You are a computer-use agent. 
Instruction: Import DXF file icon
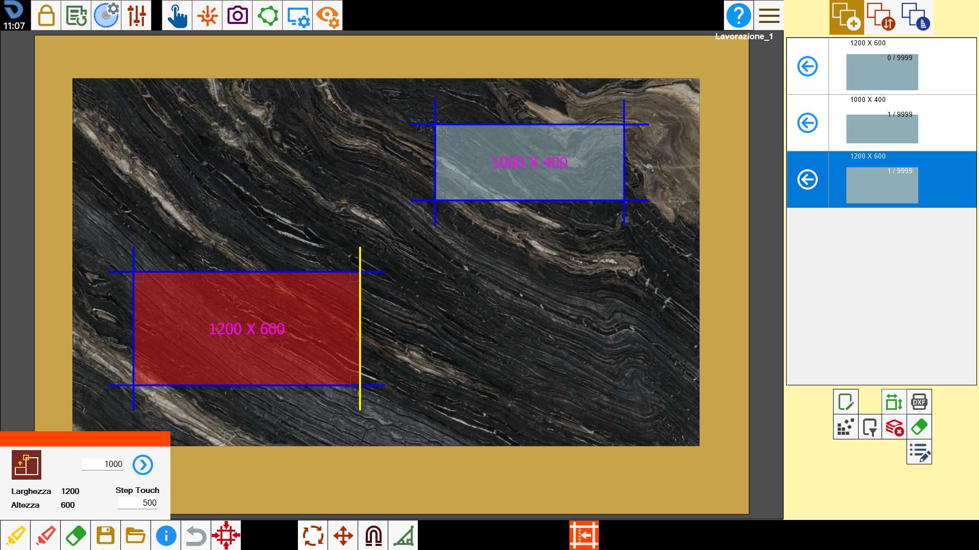(919, 402)
